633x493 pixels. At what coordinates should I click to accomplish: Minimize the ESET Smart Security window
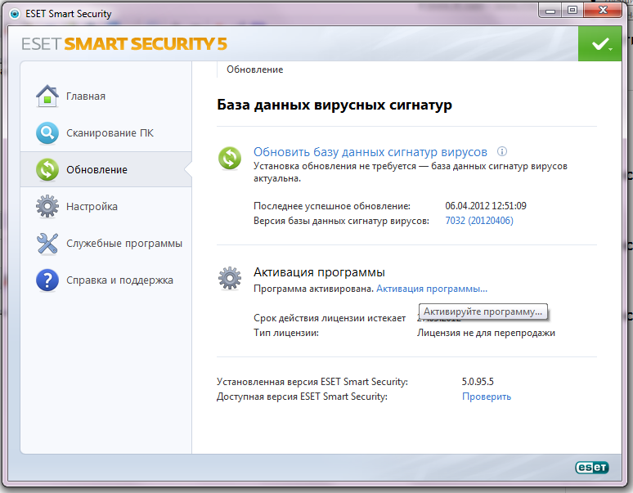pyautogui.click(x=550, y=11)
